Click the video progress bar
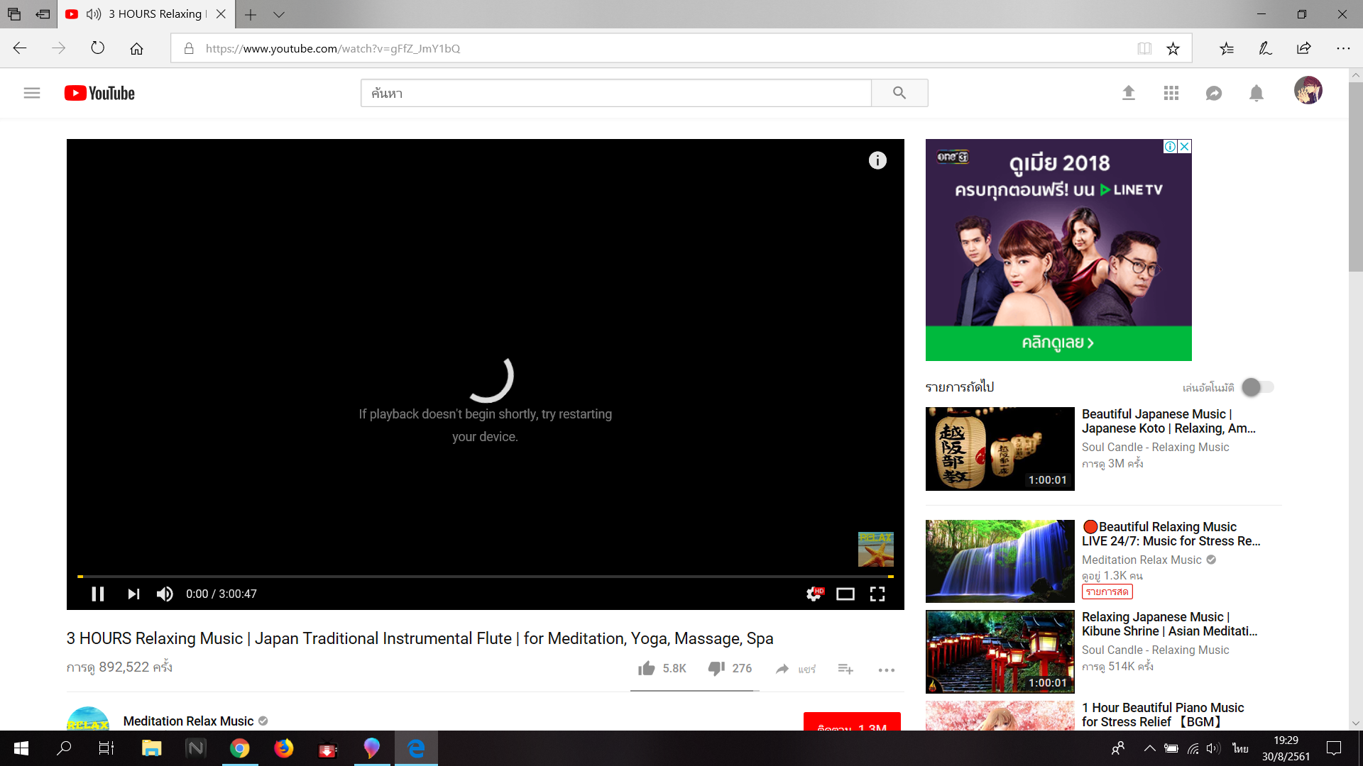 [486, 576]
